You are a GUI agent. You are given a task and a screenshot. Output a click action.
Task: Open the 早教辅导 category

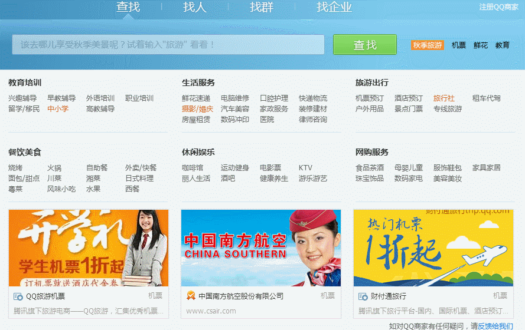[x=61, y=98]
